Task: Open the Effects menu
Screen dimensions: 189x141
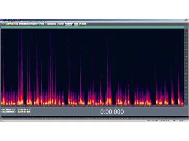Action: tap(13, 22)
